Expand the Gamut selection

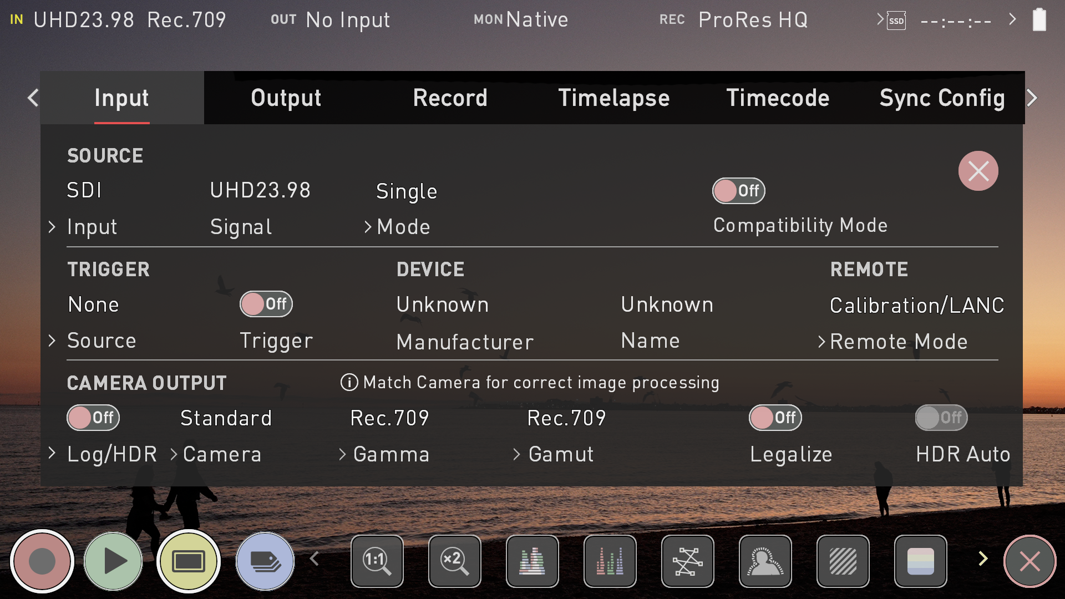pyautogui.click(x=560, y=454)
